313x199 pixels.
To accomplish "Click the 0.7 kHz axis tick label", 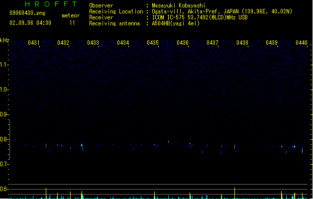I will point(4,164).
